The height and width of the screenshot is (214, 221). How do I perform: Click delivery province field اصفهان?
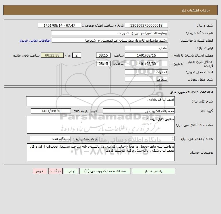point(146,72)
